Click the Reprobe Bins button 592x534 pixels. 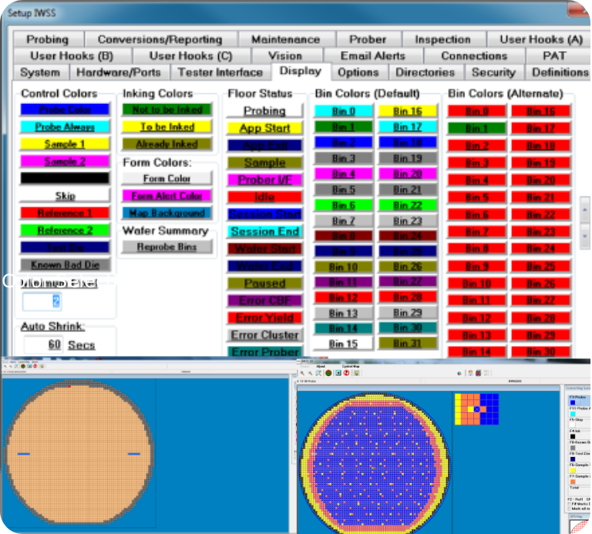coord(166,247)
